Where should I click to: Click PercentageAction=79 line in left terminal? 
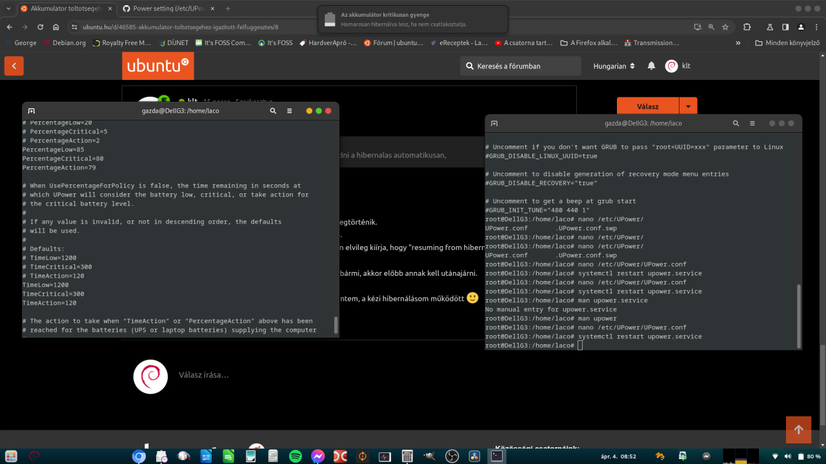[59, 168]
